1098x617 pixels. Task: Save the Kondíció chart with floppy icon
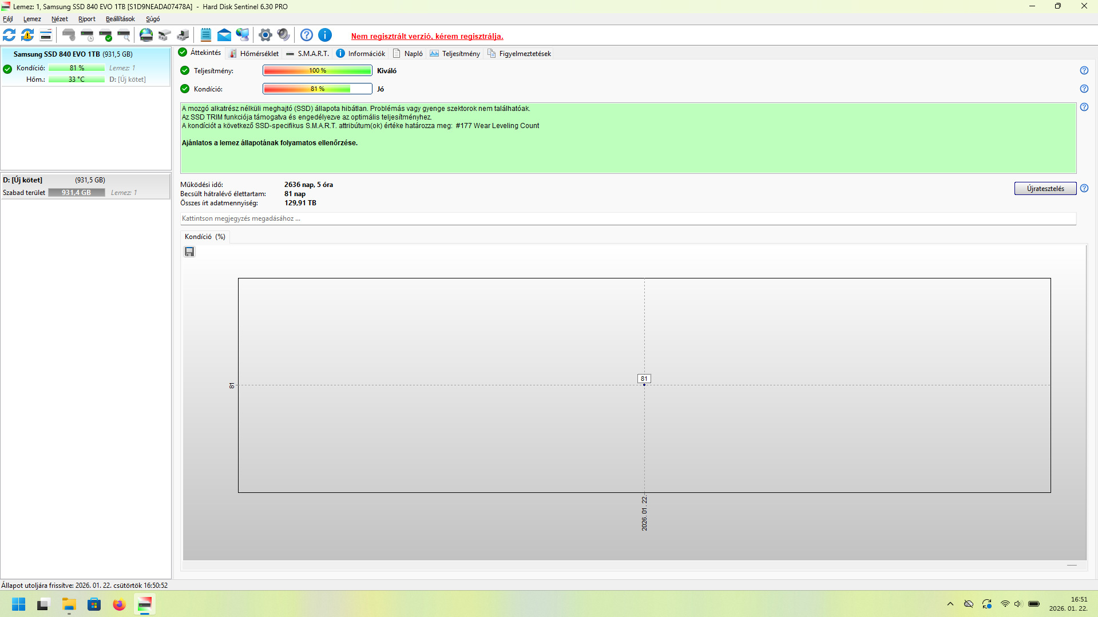point(189,252)
